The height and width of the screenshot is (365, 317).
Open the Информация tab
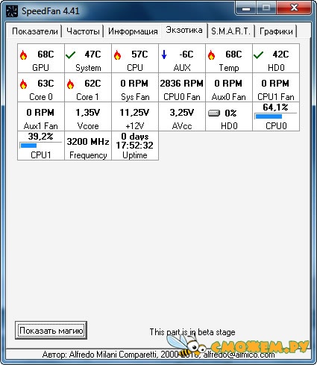(x=133, y=31)
